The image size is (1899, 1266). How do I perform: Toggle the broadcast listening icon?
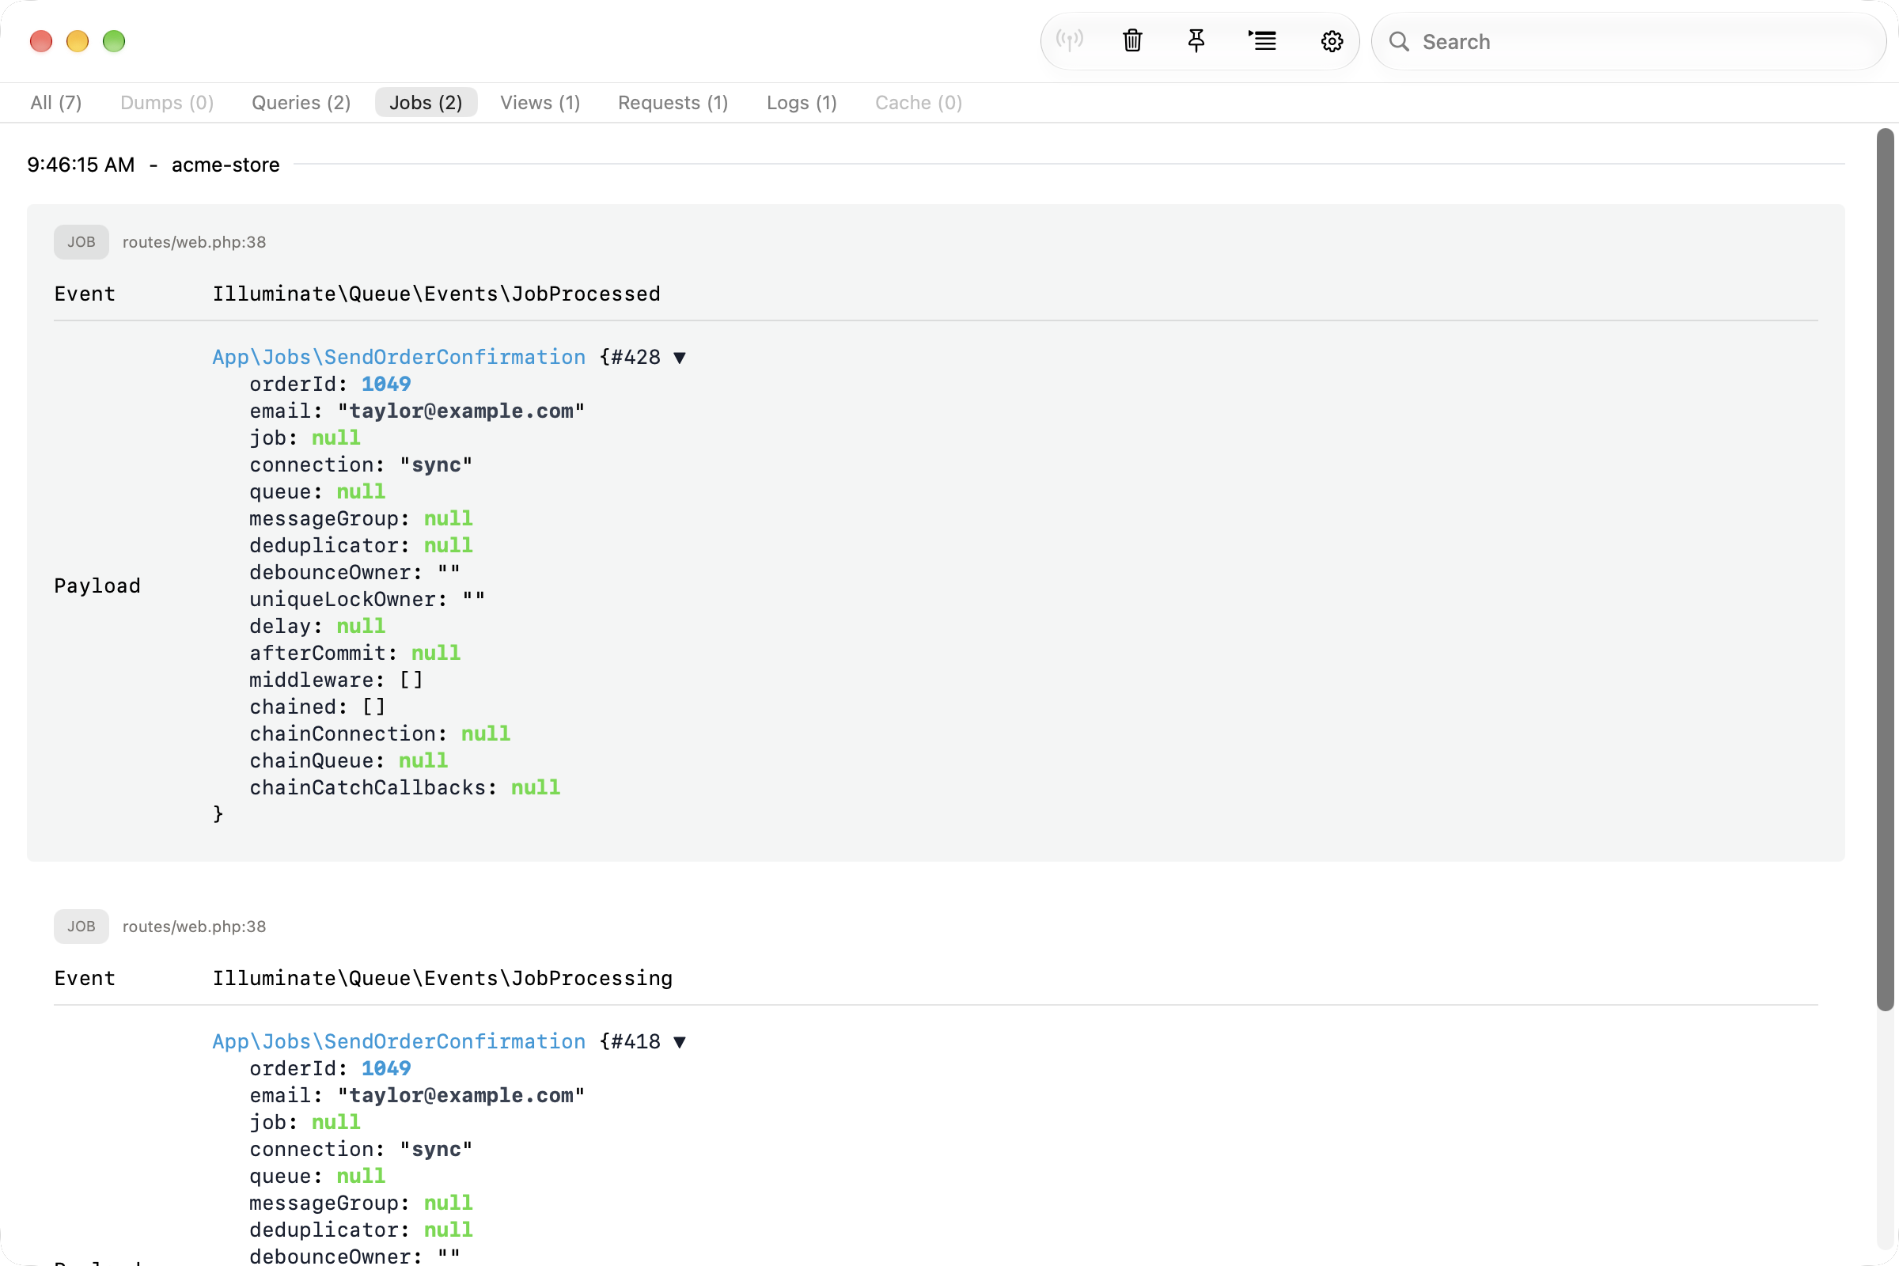click(x=1069, y=40)
